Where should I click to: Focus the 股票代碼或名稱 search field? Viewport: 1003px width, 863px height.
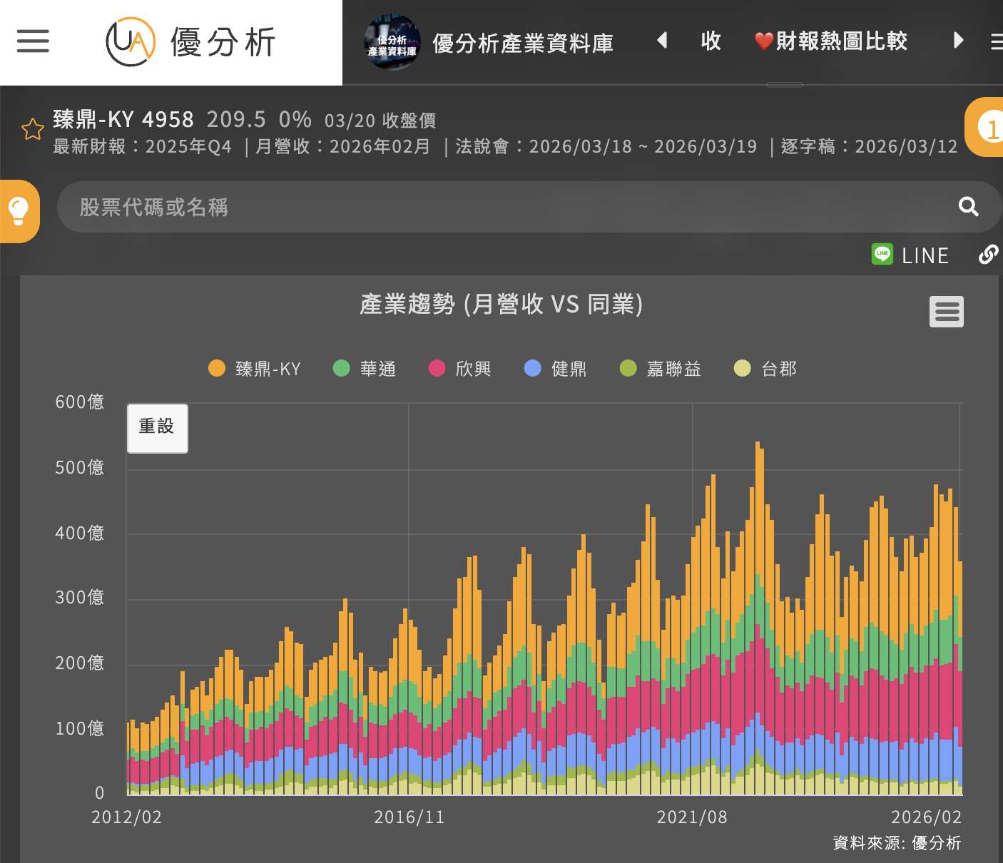tap(499, 207)
